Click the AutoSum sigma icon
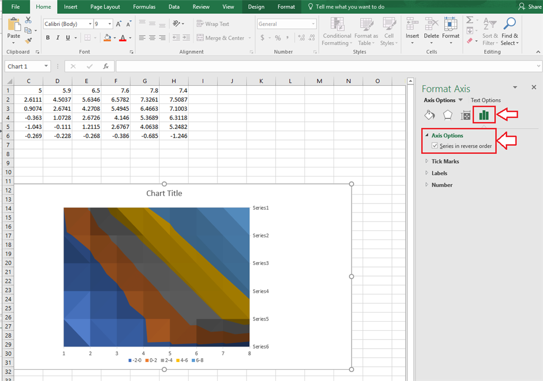The height and width of the screenshot is (381, 543). pos(470,20)
